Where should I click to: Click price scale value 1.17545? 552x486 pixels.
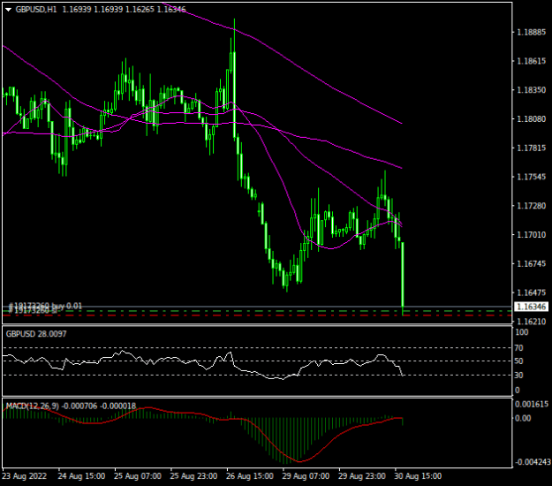[x=531, y=177]
